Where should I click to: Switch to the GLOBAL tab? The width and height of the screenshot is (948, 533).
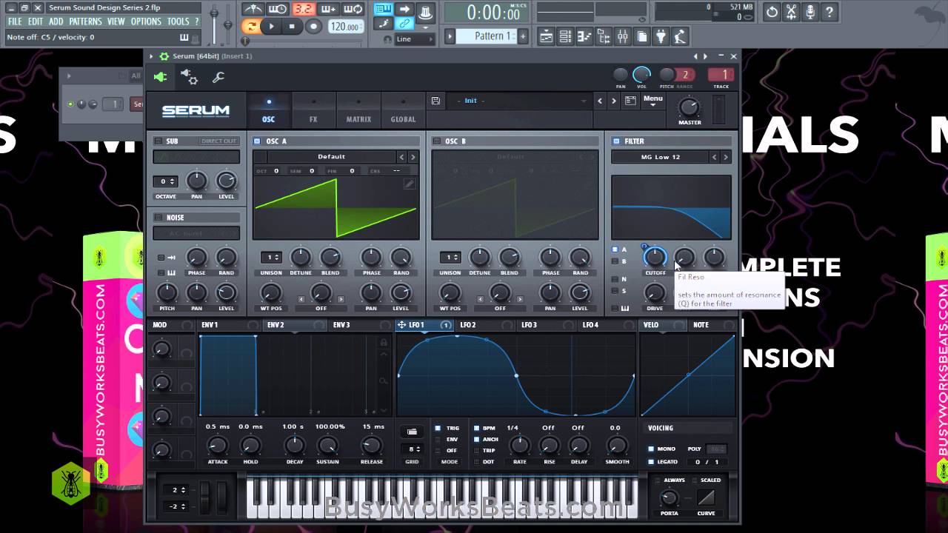click(x=404, y=111)
